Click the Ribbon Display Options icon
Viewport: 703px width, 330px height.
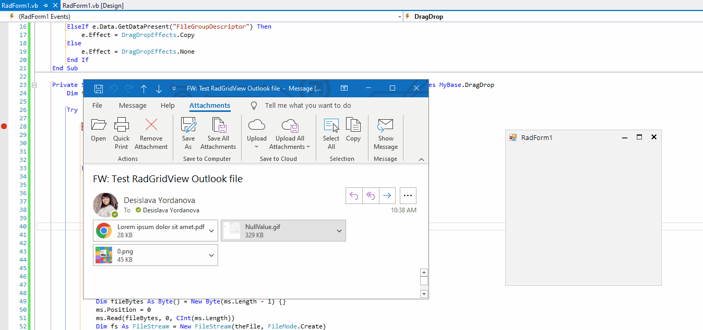[x=344, y=88]
